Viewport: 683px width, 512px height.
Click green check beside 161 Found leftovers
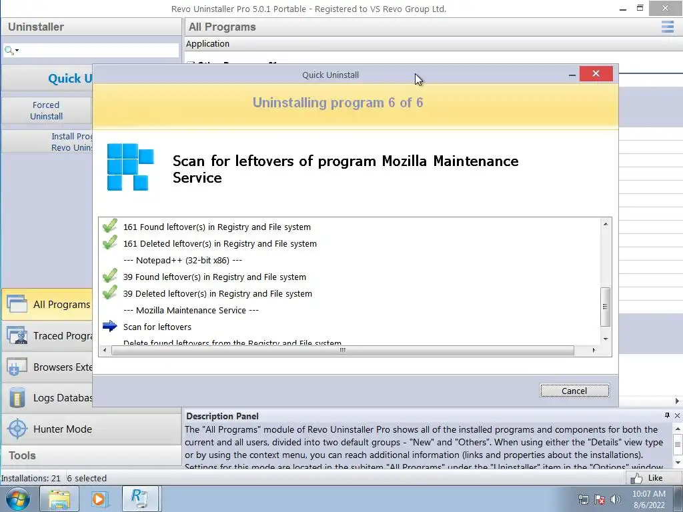109,226
